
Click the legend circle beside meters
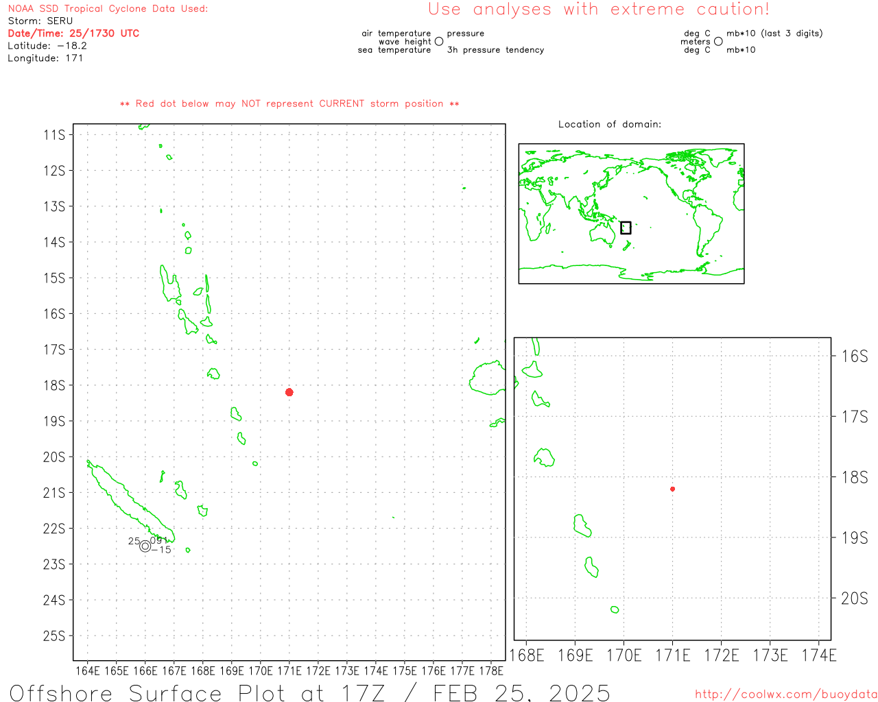click(718, 42)
